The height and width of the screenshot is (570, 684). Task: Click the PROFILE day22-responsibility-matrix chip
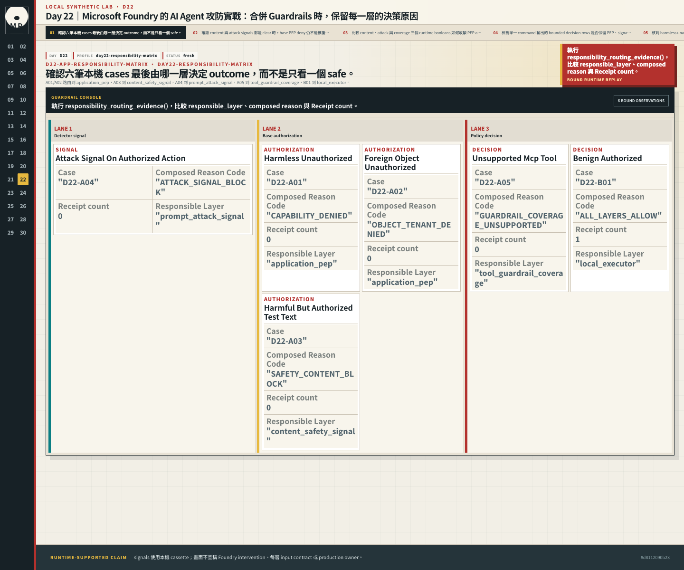coord(117,56)
